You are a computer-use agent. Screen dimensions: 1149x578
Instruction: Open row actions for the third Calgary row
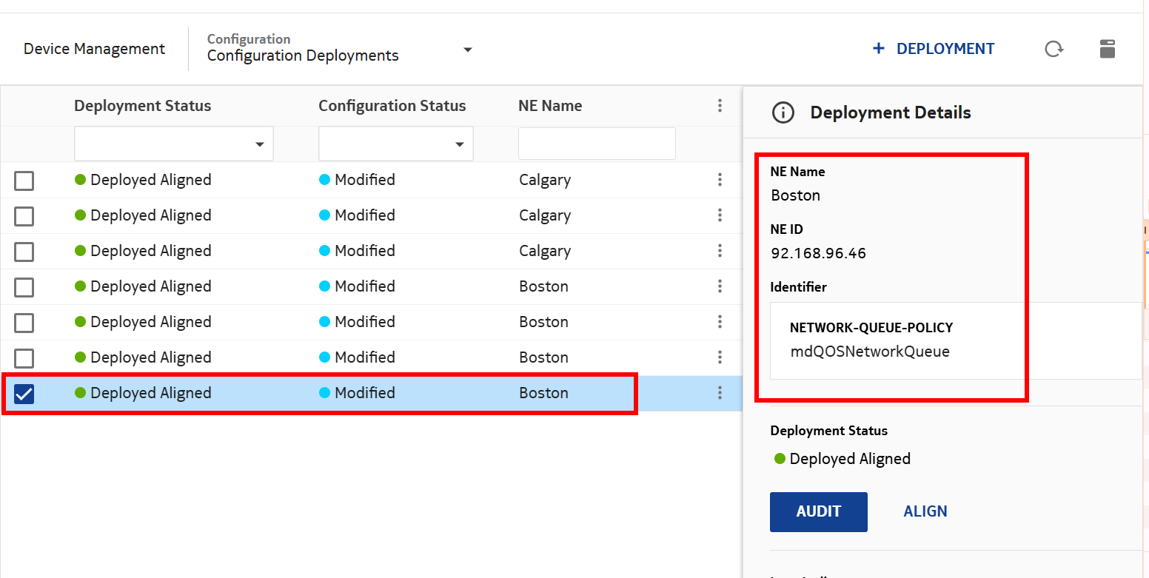point(720,251)
